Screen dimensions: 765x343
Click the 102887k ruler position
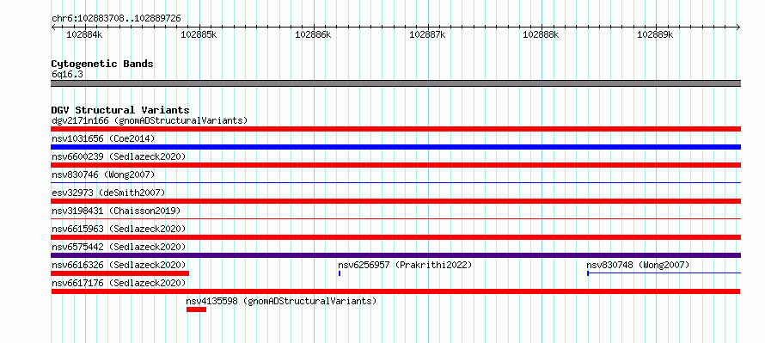[427, 34]
